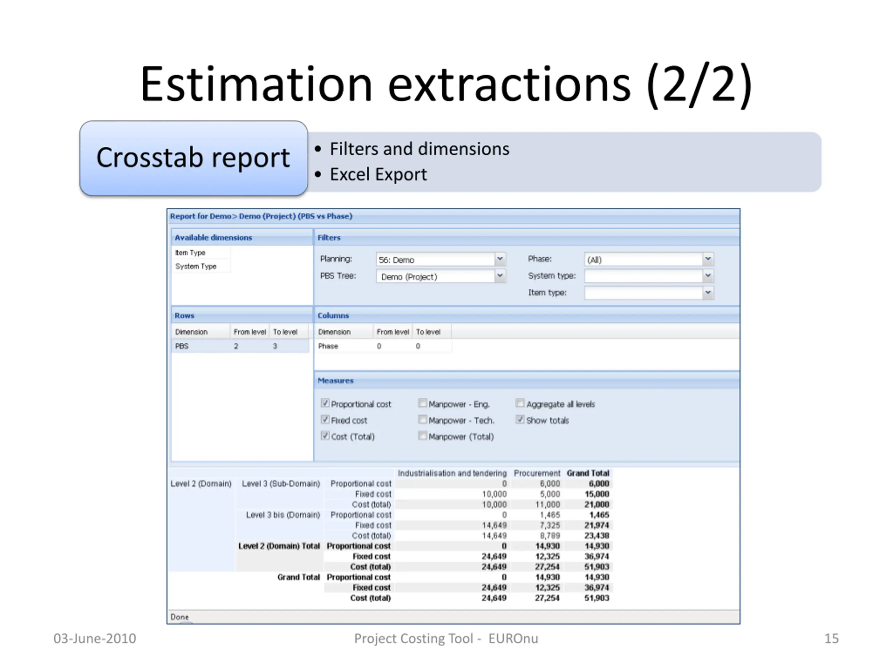Select the PBS row dimension entry
The image size is (893, 669).
[x=182, y=346]
